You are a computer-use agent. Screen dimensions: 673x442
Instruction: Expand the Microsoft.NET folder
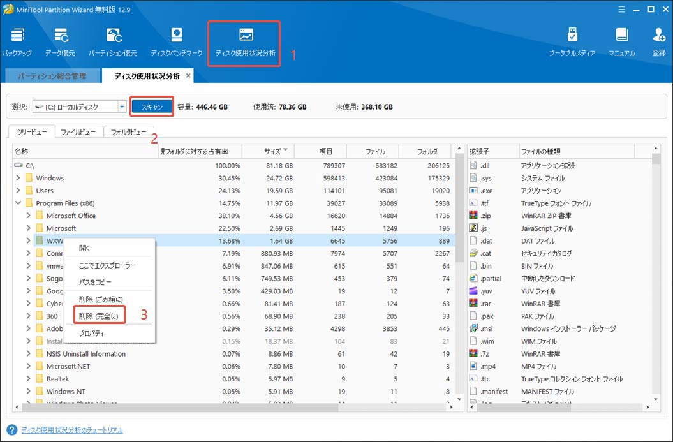[x=28, y=366]
